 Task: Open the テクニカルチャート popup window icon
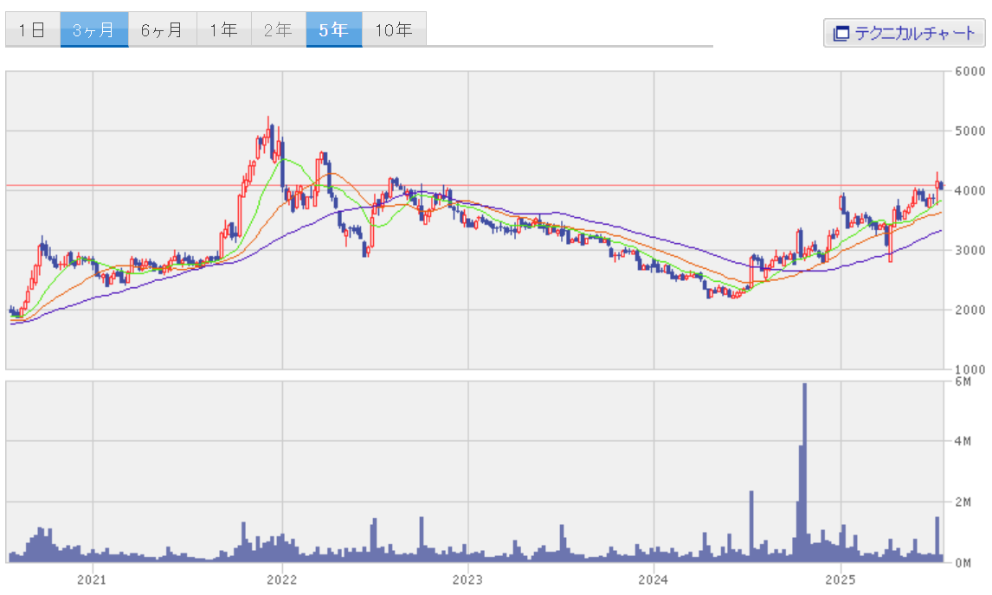pyautogui.click(x=841, y=33)
